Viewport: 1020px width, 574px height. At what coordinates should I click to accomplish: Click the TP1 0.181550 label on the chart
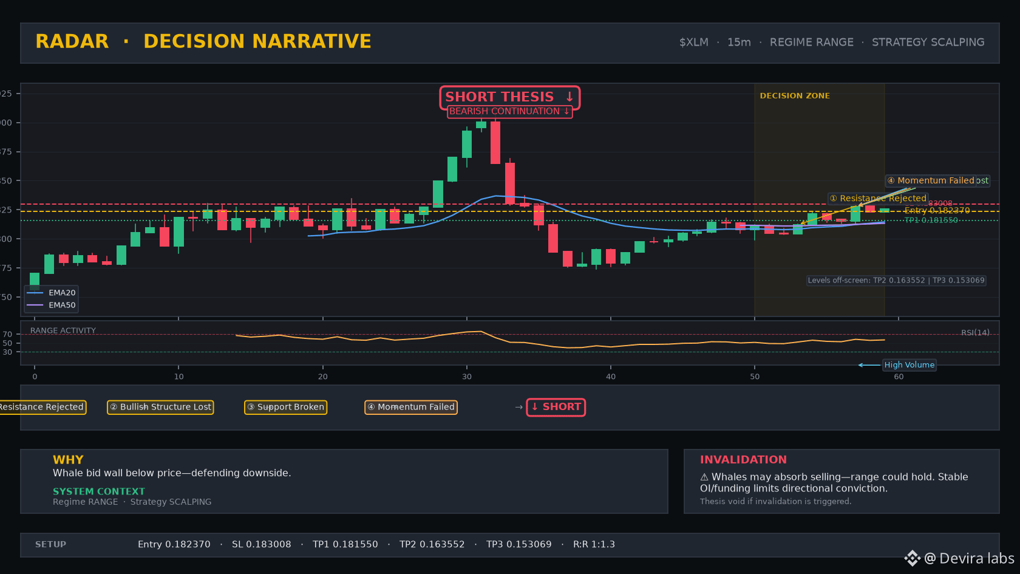coord(931,220)
